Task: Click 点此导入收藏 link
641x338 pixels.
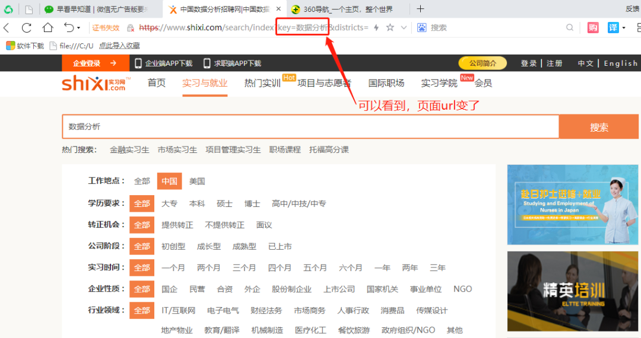Action: pyautogui.click(x=119, y=46)
